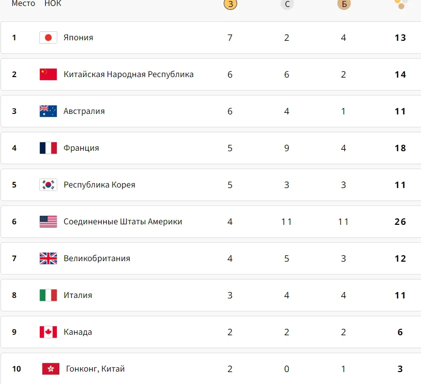This screenshot has height=384, width=421.
Task: Click the НОК column header
Action: [x=53, y=3]
